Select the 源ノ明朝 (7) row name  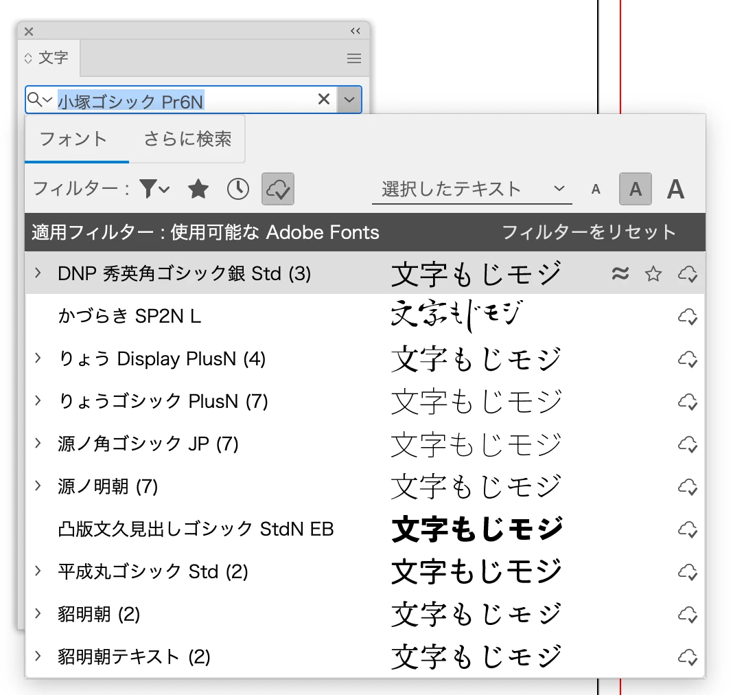(x=108, y=486)
